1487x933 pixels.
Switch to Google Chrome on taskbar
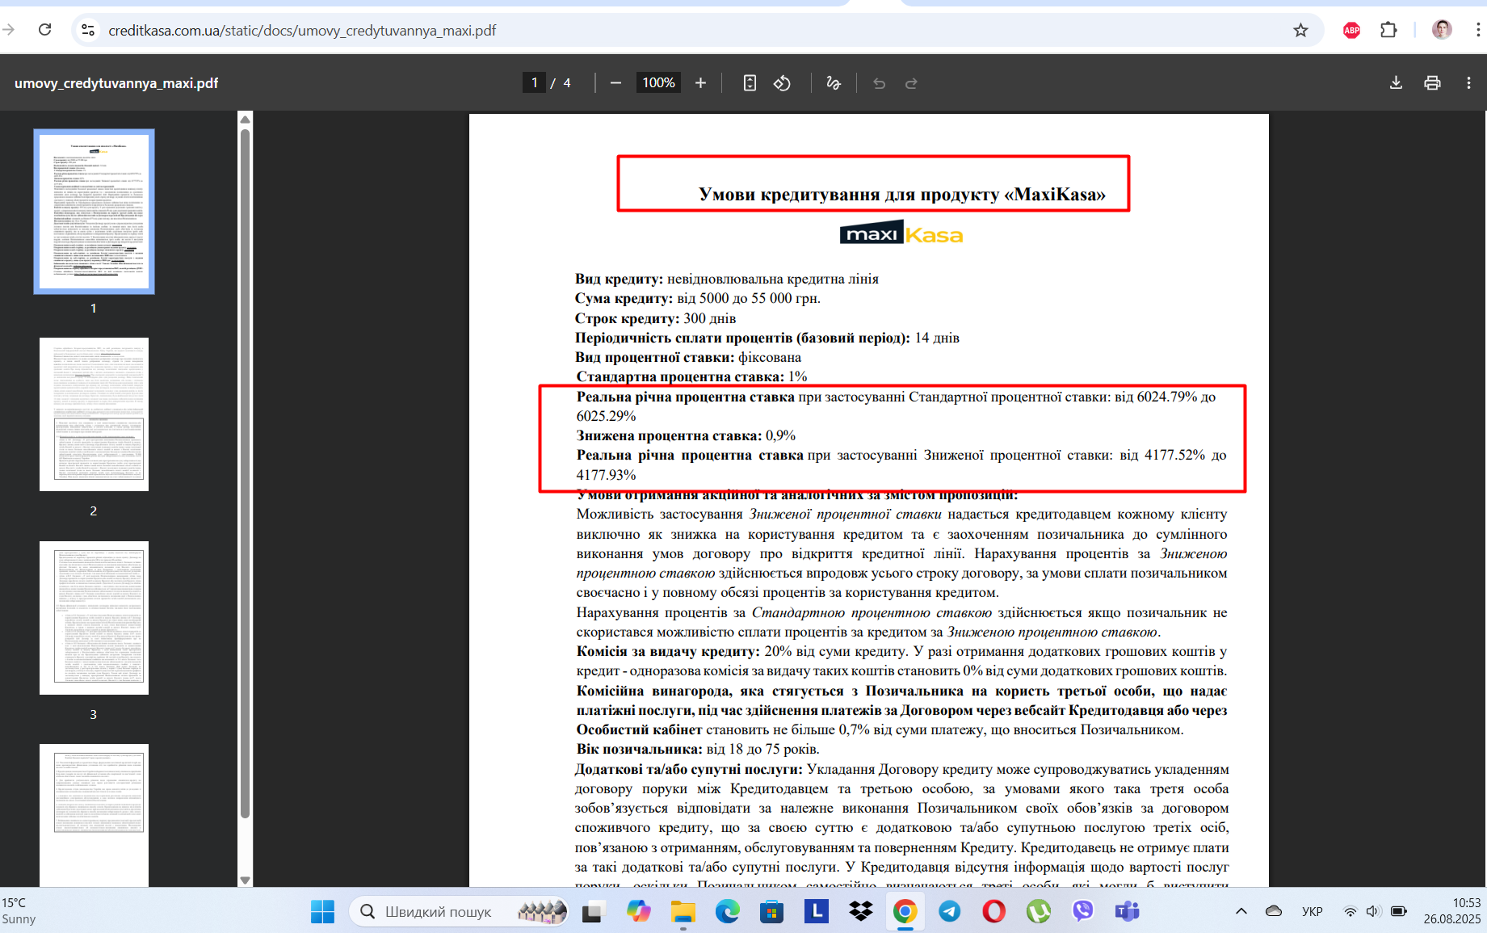click(x=905, y=911)
